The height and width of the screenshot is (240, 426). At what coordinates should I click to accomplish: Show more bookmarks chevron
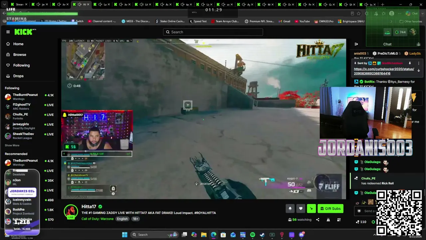pyautogui.click(x=391, y=21)
